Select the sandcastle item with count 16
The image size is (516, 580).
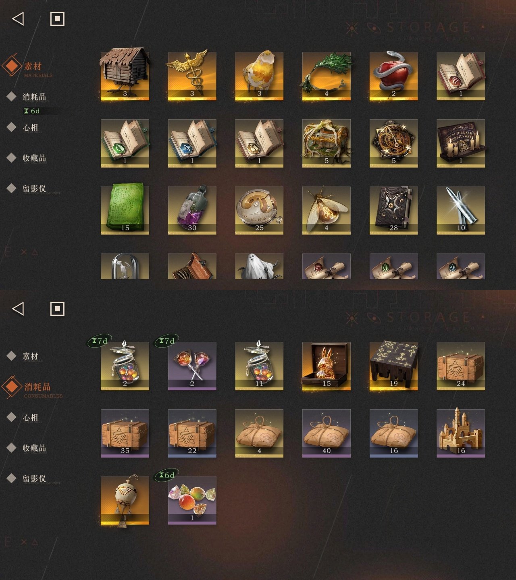click(x=461, y=433)
